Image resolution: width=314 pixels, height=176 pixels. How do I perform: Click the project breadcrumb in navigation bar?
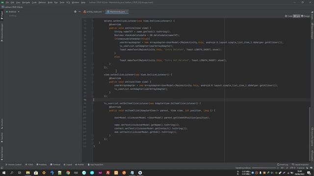click(x=12, y=7)
